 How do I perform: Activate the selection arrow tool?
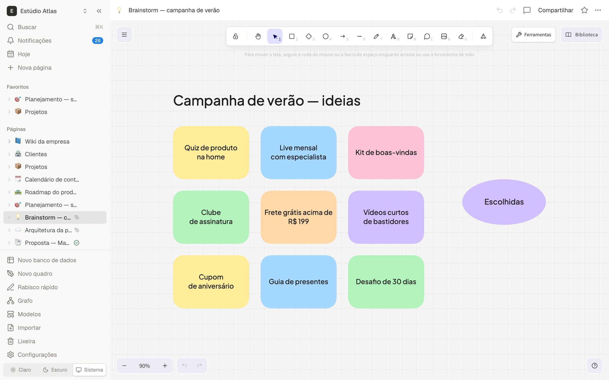point(275,36)
